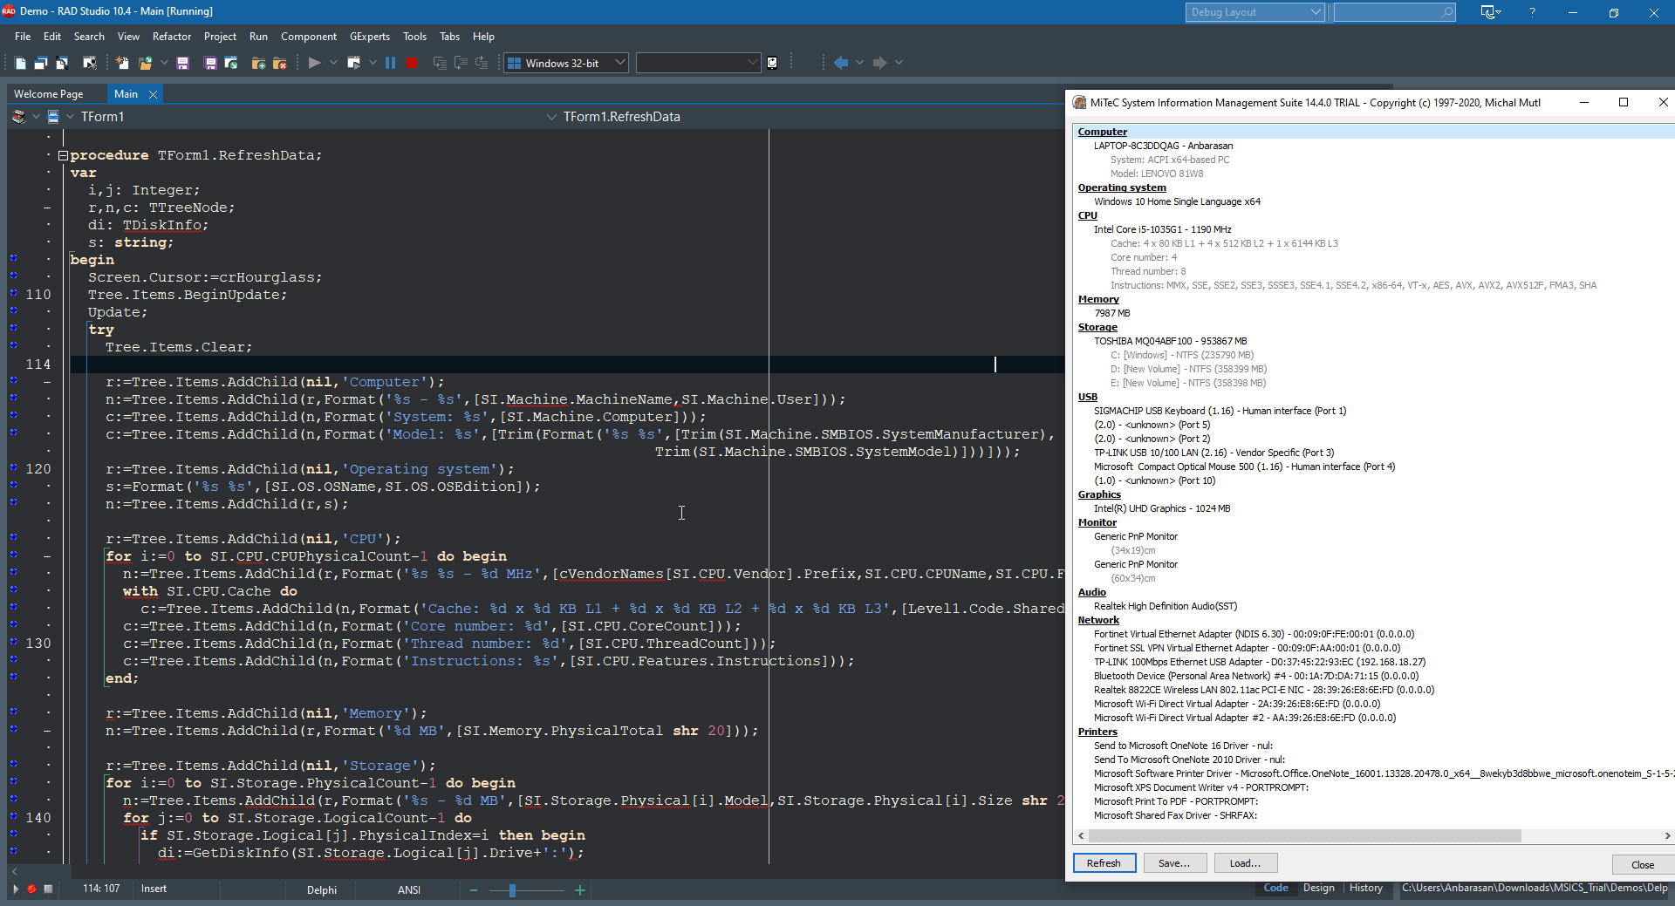Click the Load... button in MiTeC window
Screen dimensions: 1675x906
click(1245, 863)
